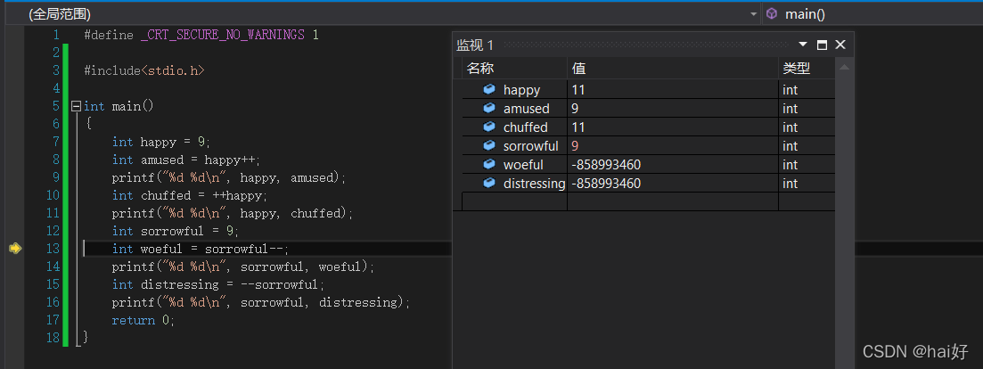The height and width of the screenshot is (369, 983).
Task: Click the cube icon next to distressing
Action: coord(488,184)
